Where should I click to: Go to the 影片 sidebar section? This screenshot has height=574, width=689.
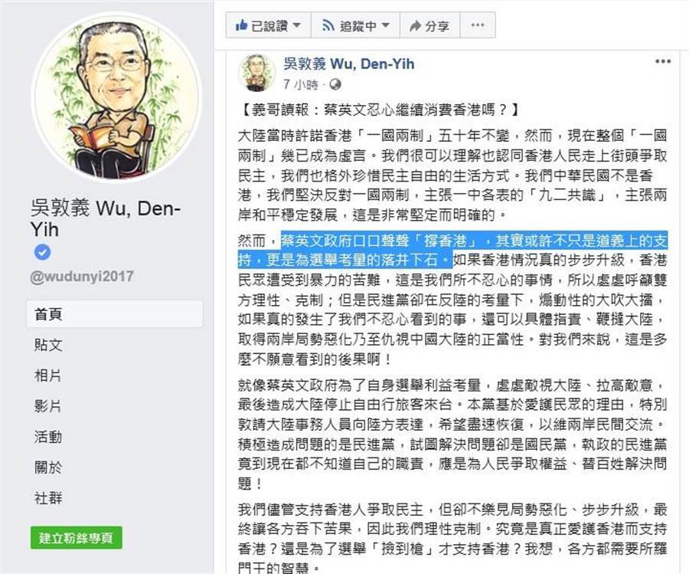point(48,406)
